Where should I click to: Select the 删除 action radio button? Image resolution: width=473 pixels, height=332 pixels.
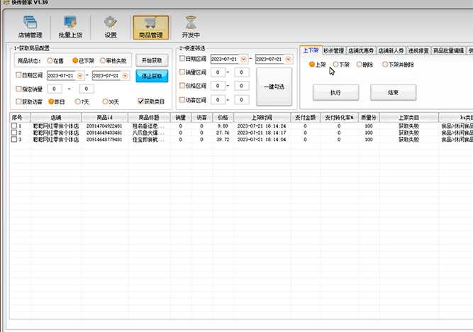pyautogui.click(x=359, y=65)
